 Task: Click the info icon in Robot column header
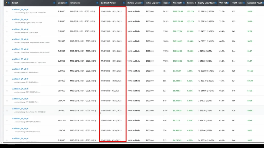[54, 3]
